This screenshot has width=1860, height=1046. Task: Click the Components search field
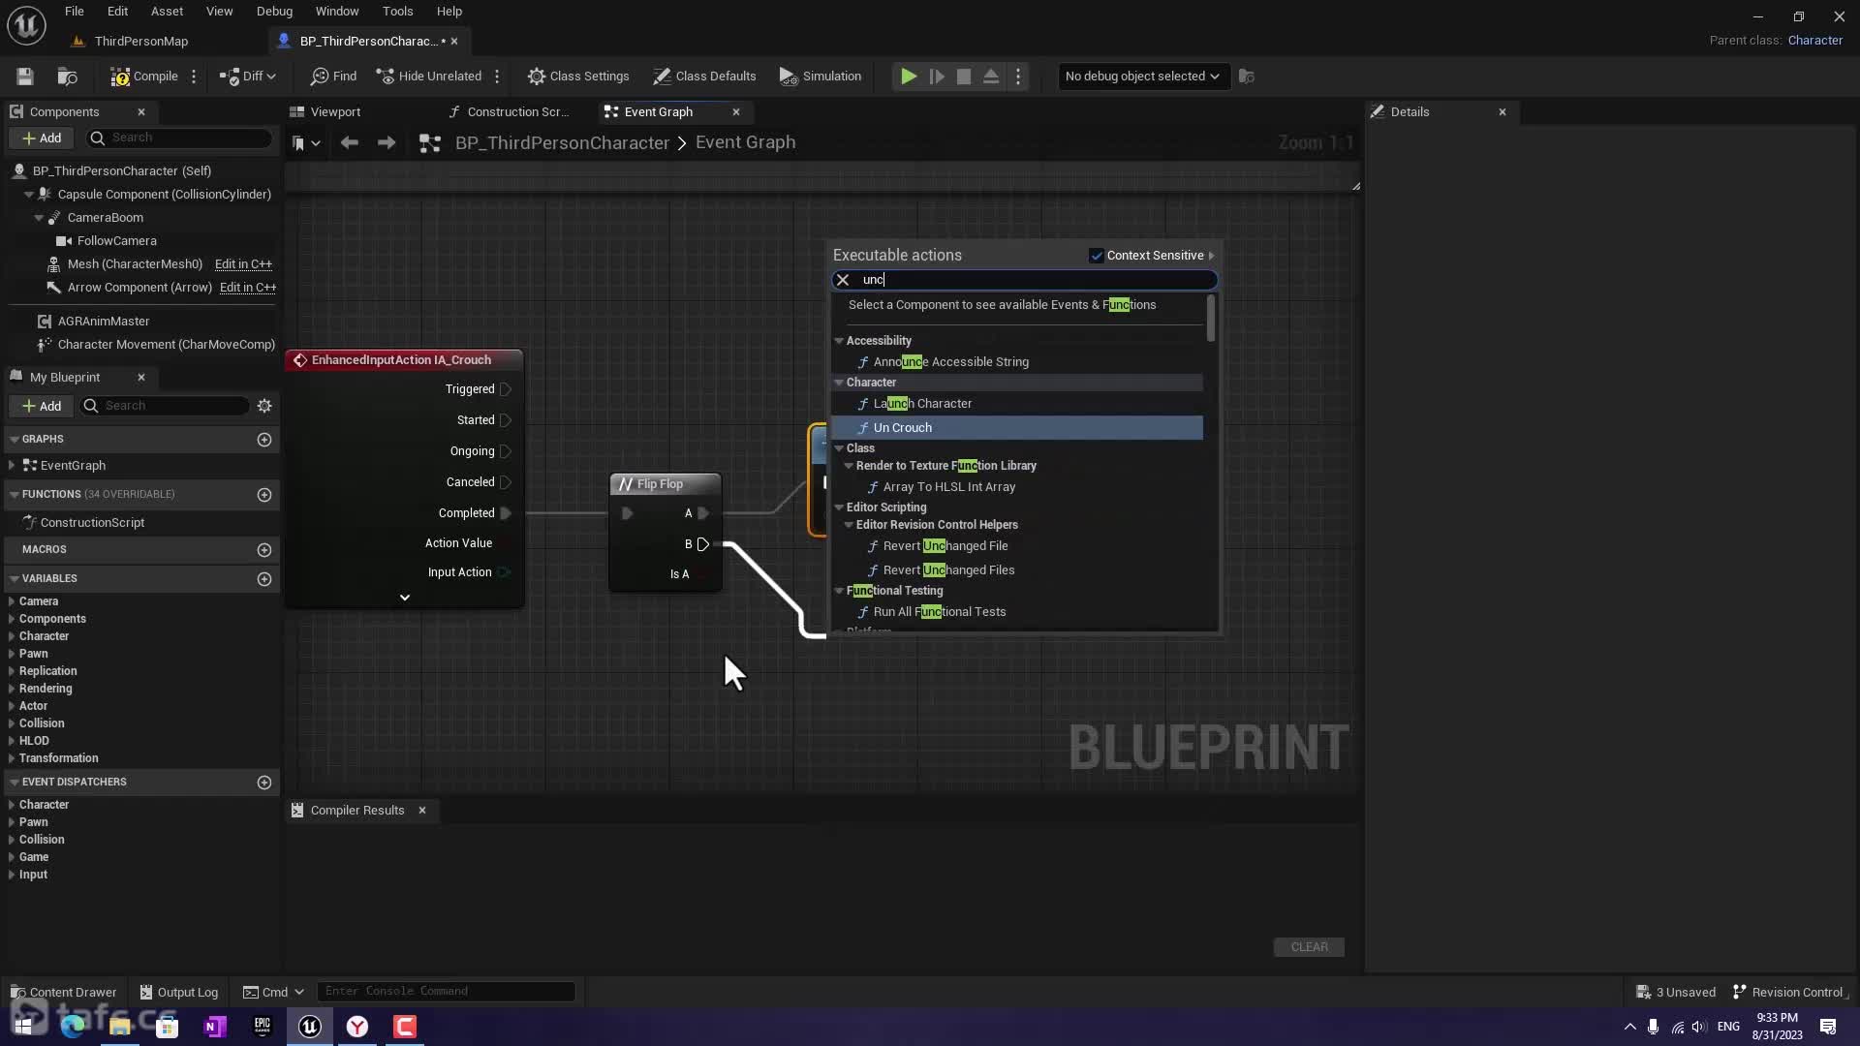[x=179, y=138]
